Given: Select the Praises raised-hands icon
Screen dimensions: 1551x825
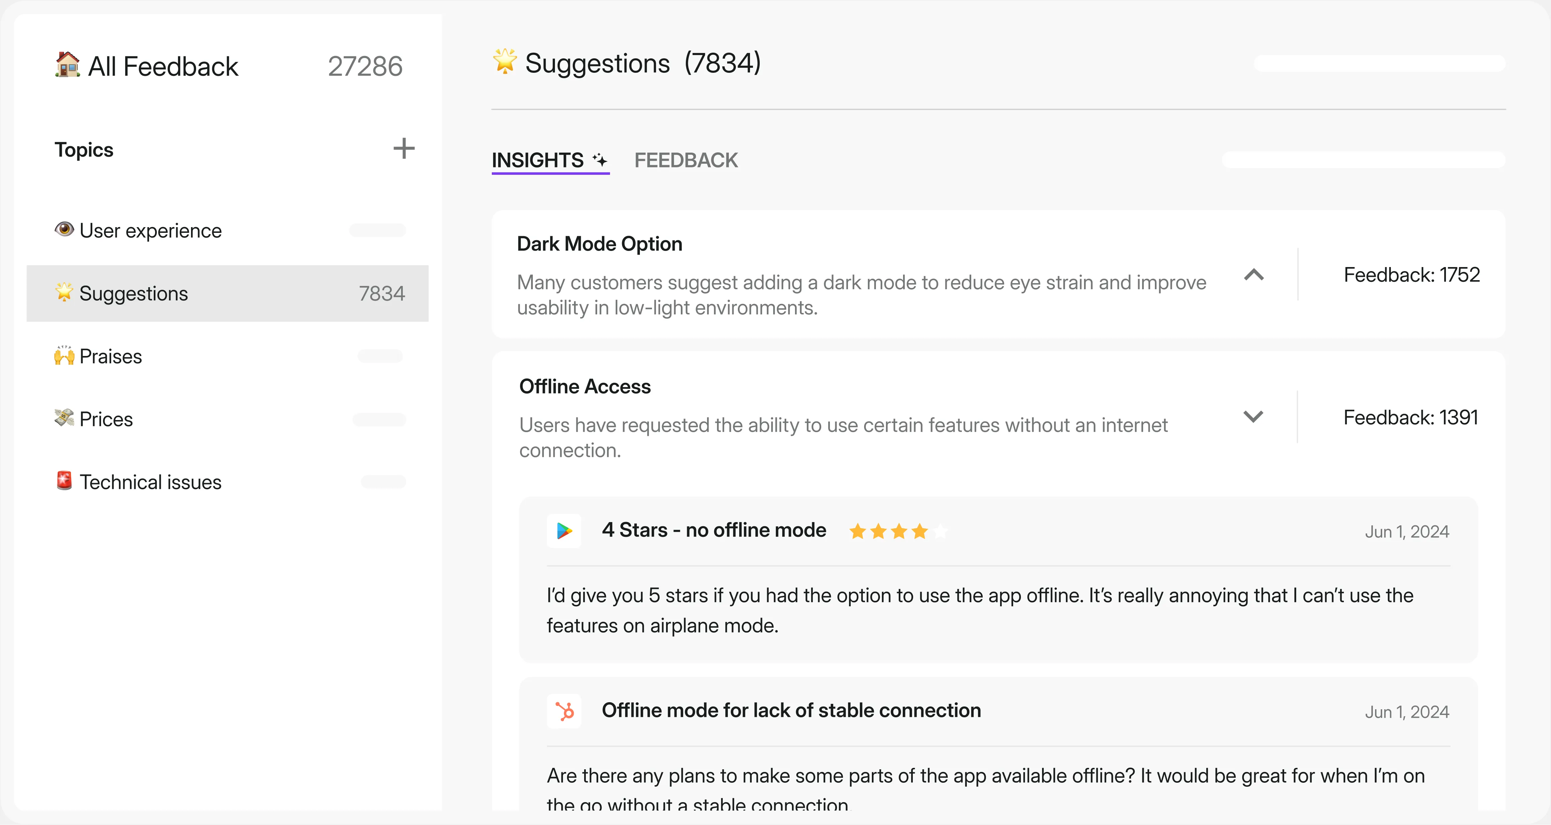Looking at the screenshot, I should point(64,356).
